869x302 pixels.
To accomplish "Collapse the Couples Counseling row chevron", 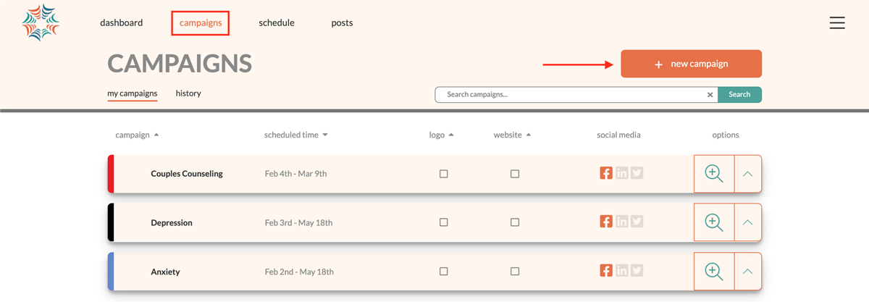I will [x=748, y=174].
